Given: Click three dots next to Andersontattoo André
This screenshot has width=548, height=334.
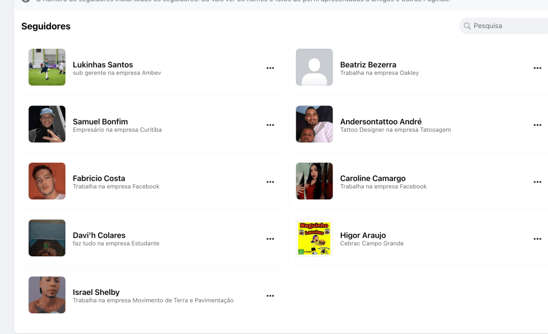Looking at the screenshot, I should click(x=537, y=125).
